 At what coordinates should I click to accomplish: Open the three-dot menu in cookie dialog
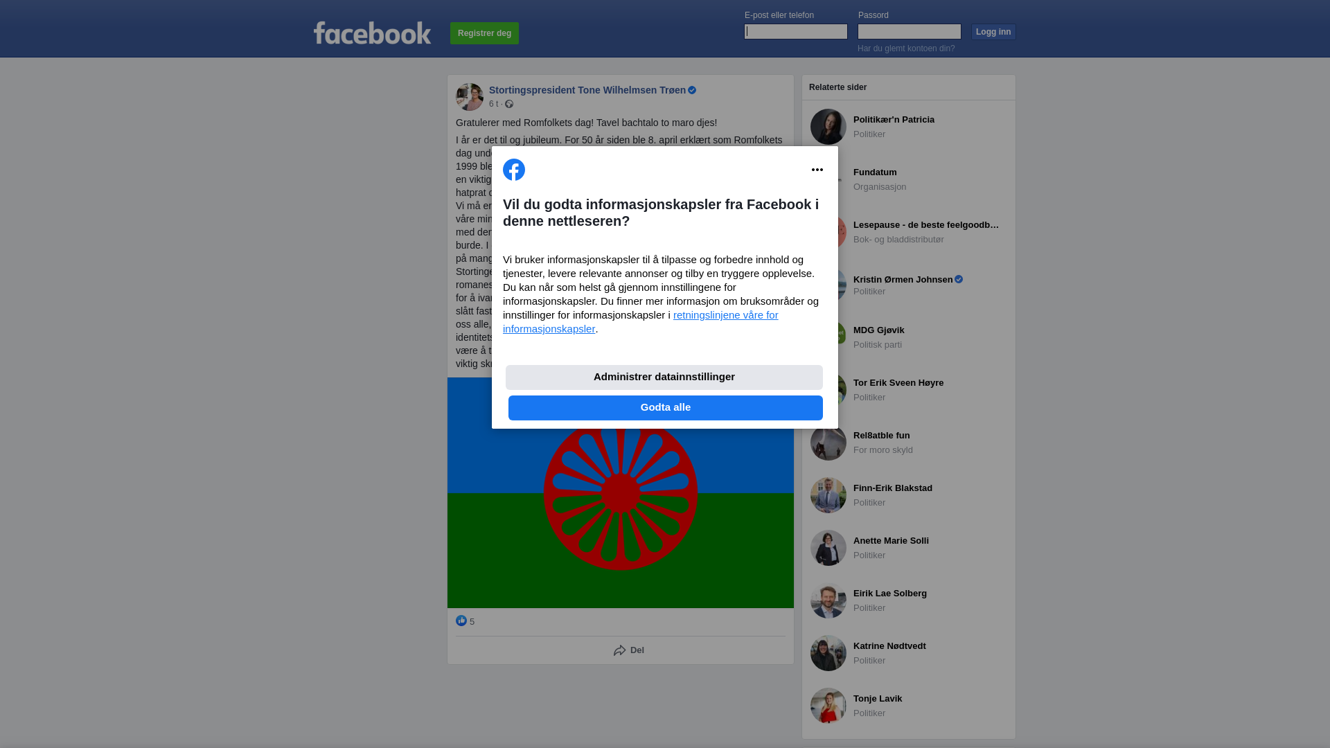817,170
